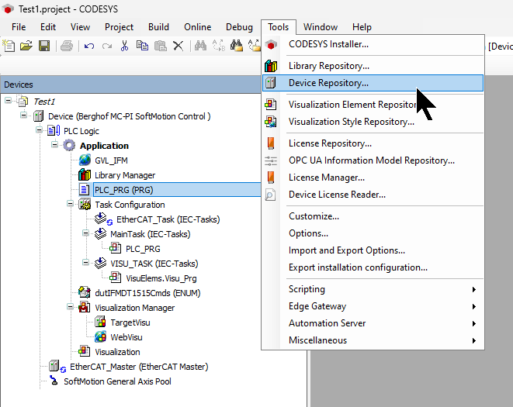This screenshot has height=407, width=513.
Task: Undo the last action via toolbar
Action: pos(89,46)
